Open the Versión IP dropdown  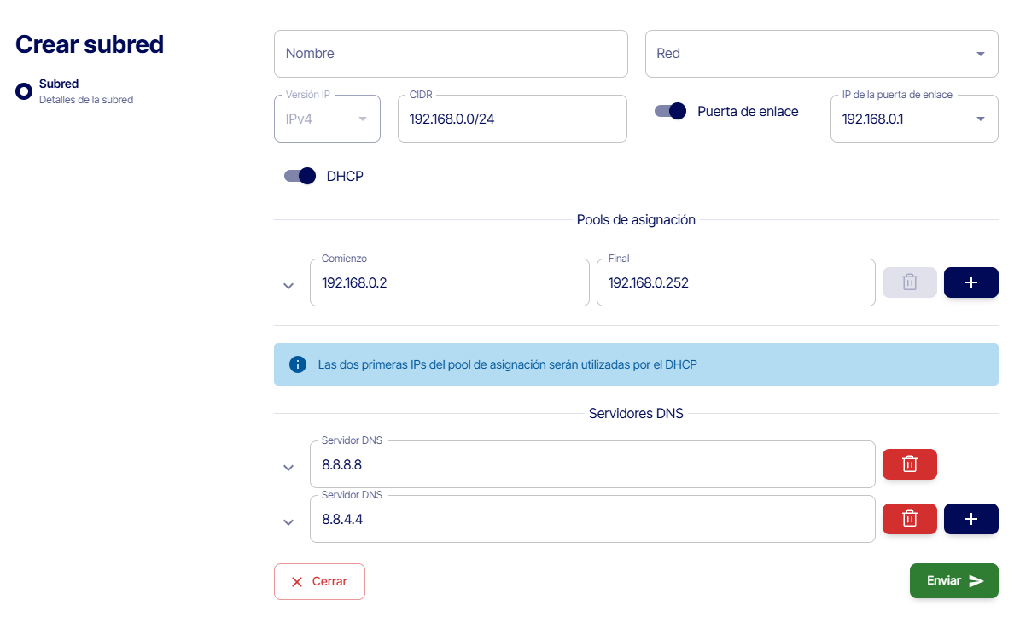tap(327, 119)
